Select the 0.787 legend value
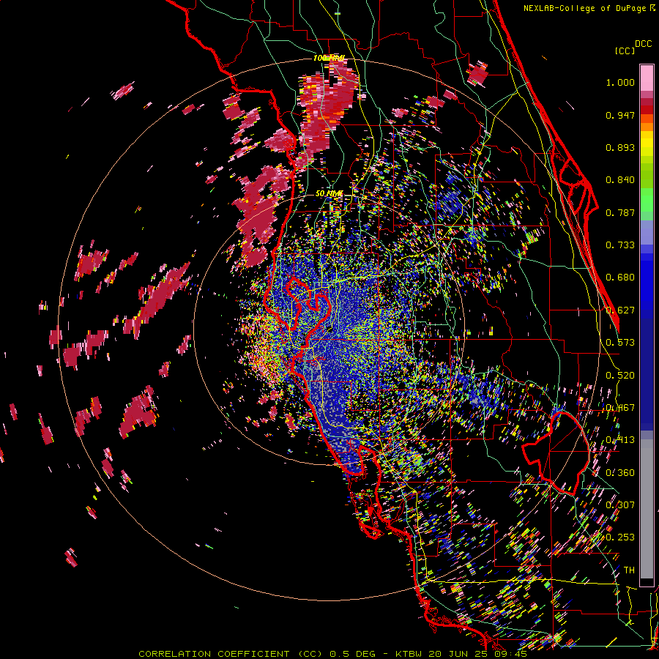Image resolution: width=659 pixels, height=659 pixels. [620, 212]
